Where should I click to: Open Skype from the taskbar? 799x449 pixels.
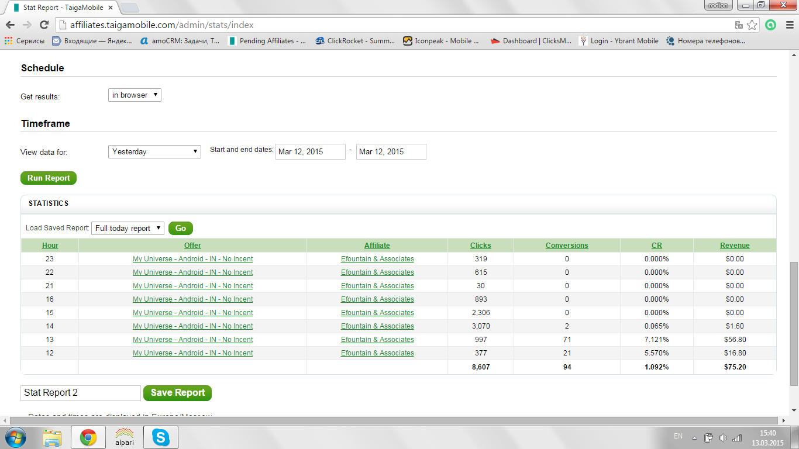[160, 437]
